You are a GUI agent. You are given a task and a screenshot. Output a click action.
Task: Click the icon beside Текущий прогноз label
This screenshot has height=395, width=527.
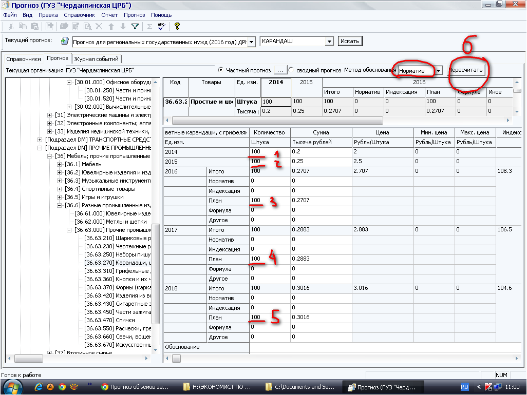tap(65, 41)
